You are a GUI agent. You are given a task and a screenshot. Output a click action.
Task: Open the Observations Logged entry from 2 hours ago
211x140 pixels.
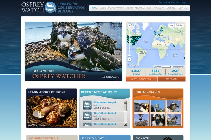[x=104, y=113]
